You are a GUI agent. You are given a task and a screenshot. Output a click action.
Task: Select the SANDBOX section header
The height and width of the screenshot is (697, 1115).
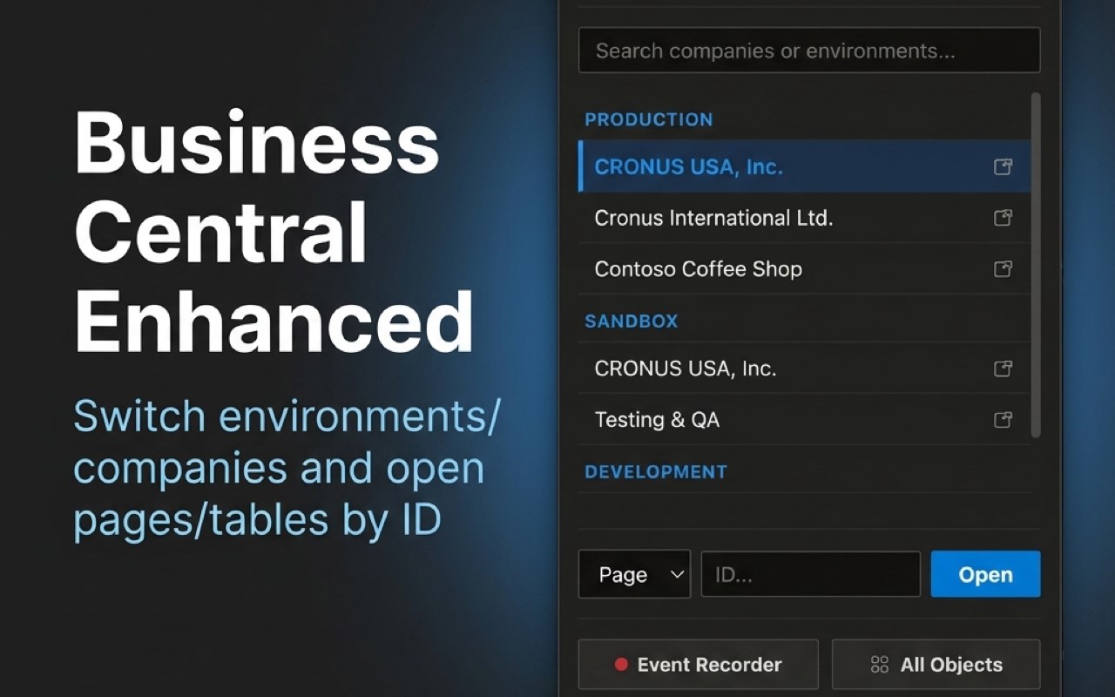(x=631, y=321)
